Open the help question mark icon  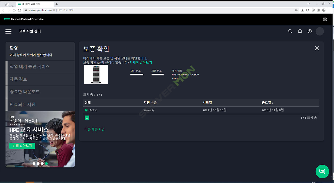click(310, 31)
